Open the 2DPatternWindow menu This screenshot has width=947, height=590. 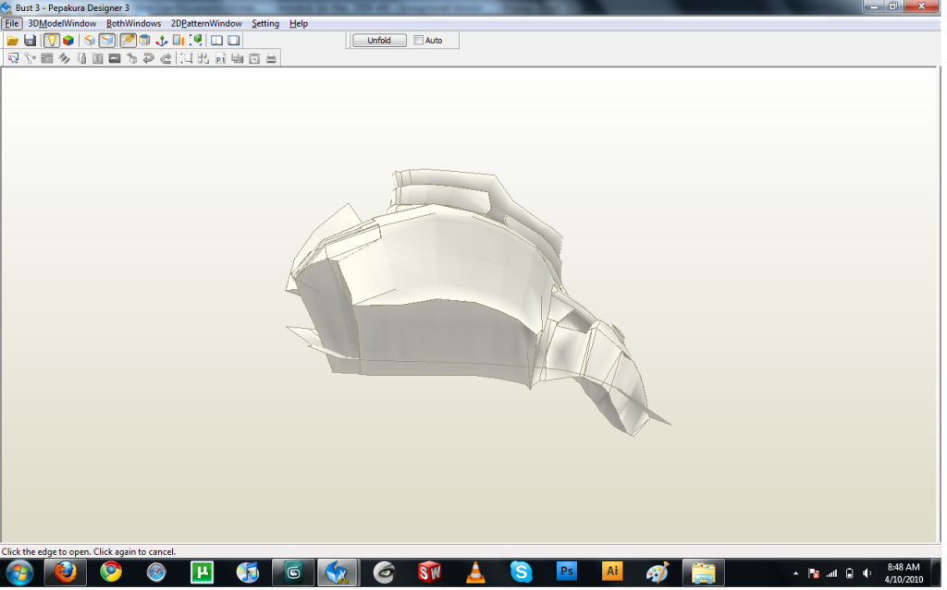pos(206,23)
